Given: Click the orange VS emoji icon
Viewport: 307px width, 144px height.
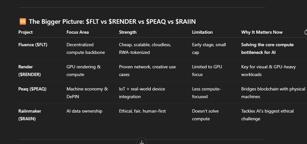Looking at the screenshot, I should tap(23, 21).
